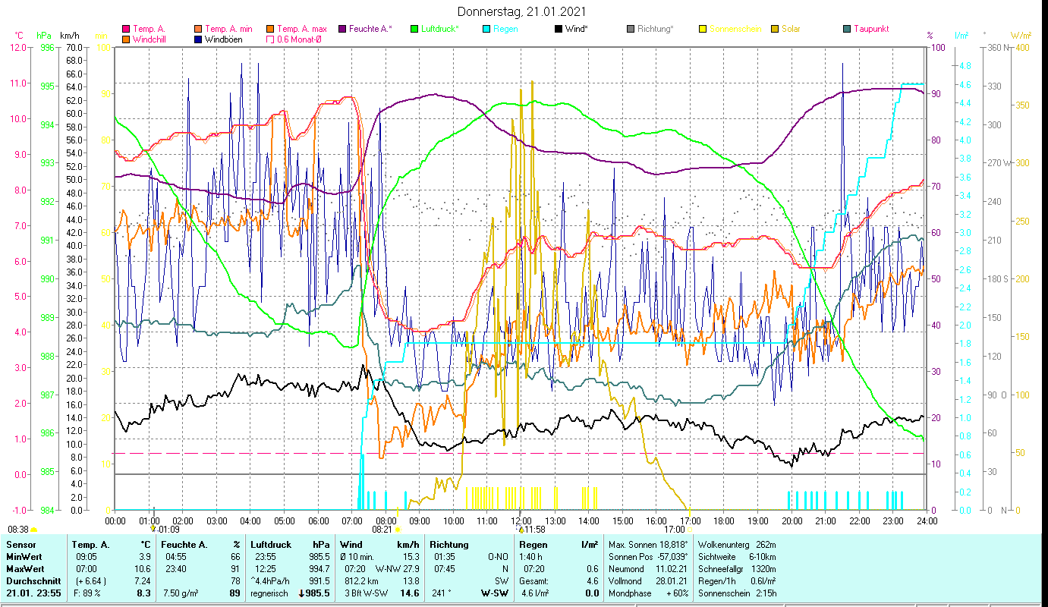The width and height of the screenshot is (1048, 607).
Task: Click the Feuchte A. purple legend square
Action: pyautogui.click(x=342, y=30)
